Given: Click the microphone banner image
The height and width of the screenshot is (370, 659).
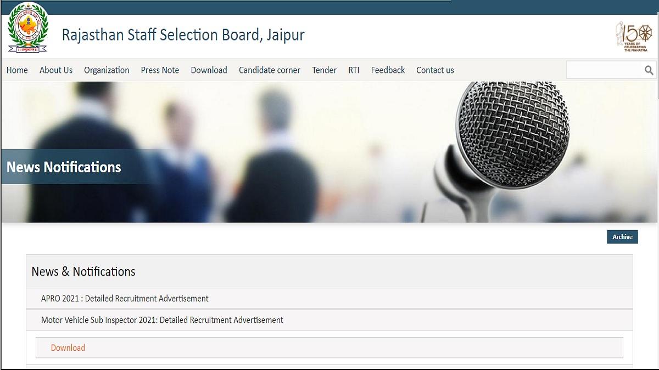Looking at the screenshot, I should pos(329,152).
